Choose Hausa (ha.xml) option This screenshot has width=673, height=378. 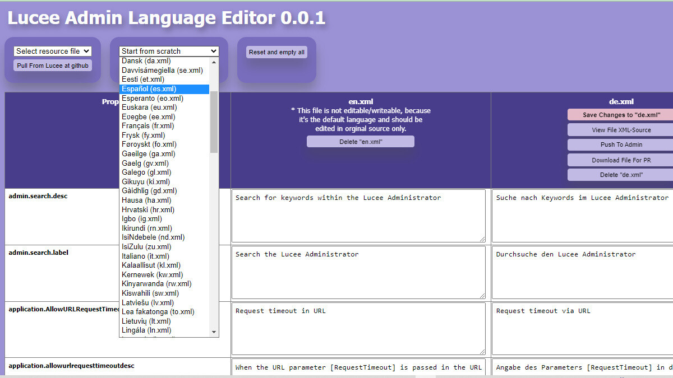point(164,200)
